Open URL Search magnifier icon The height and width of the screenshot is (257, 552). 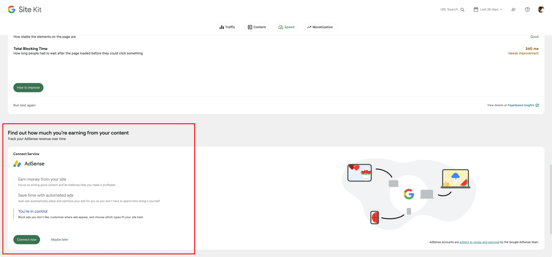[x=463, y=9]
